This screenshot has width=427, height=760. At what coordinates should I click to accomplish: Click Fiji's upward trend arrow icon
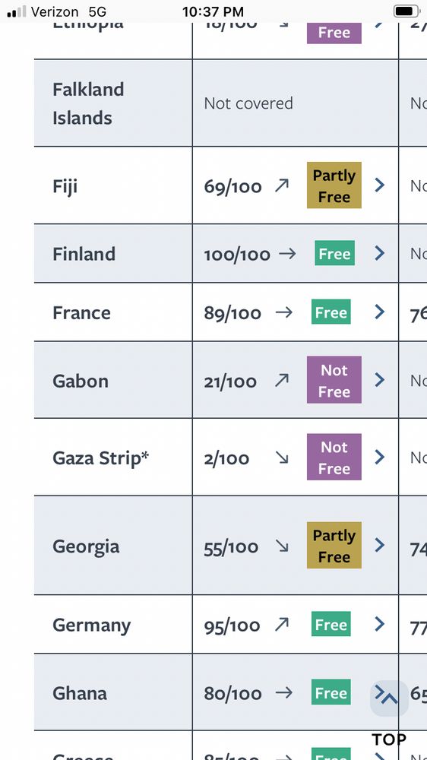click(x=282, y=185)
